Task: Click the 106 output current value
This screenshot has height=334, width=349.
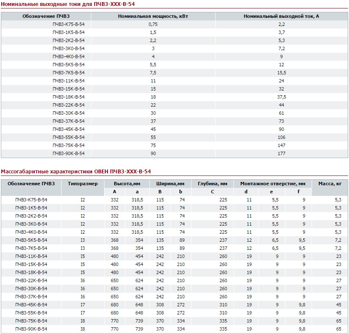Action: point(281,137)
